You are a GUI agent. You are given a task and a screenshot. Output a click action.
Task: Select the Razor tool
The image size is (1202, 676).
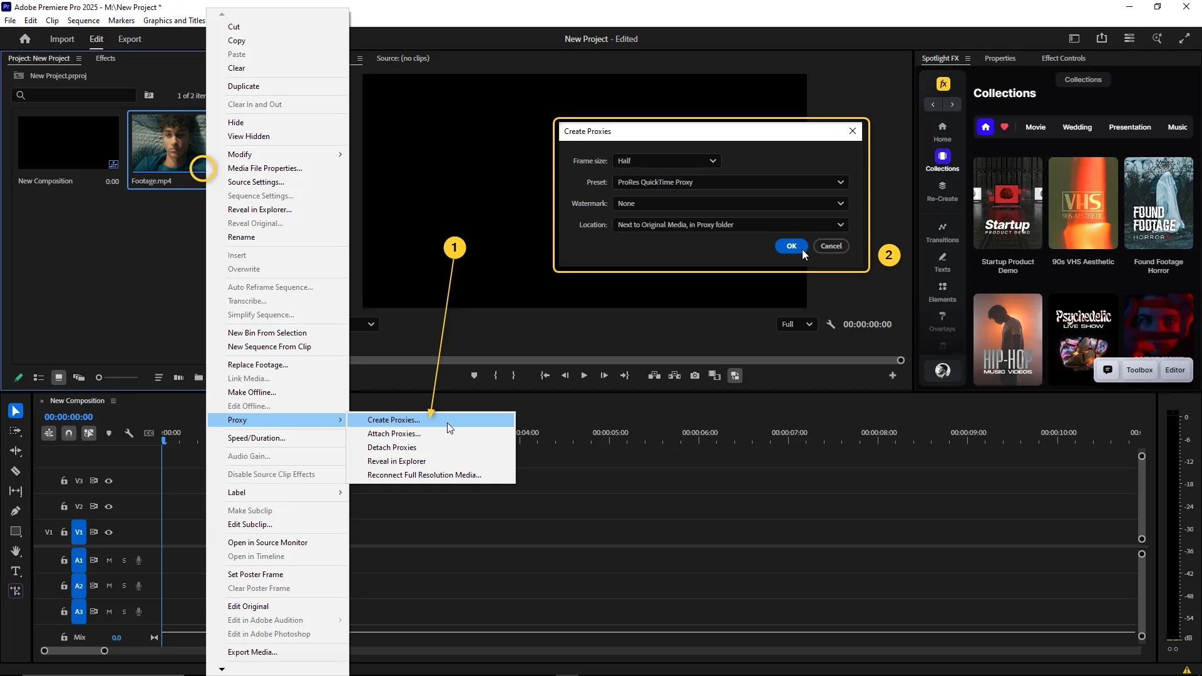tap(16, 471)
